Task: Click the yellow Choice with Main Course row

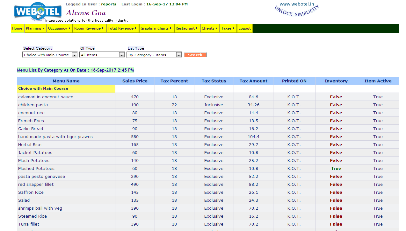Action: [66, 89]
